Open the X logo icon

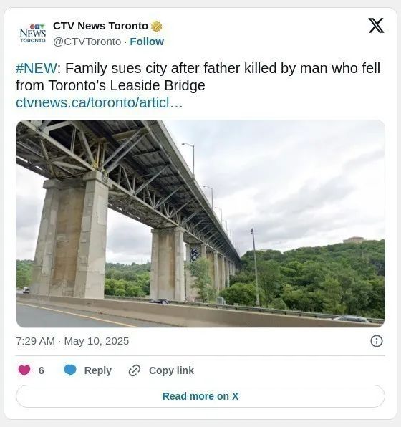tap(376, 26)
